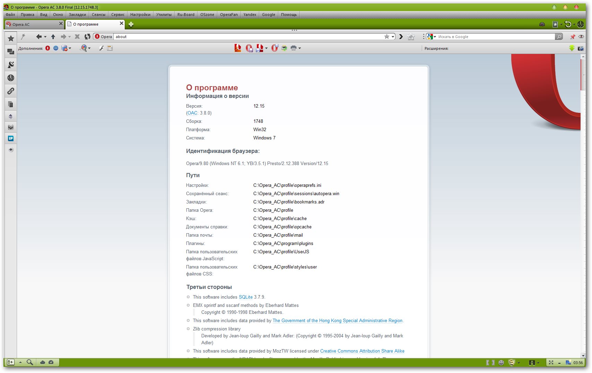This screenshot has height=373, width=592.
Task: Click the smiley face icon in status bar
Action: tap(501, 362)
